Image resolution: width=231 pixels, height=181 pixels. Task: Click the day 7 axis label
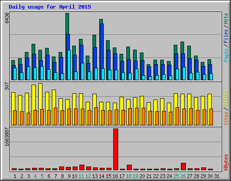[x=55, y=176]
